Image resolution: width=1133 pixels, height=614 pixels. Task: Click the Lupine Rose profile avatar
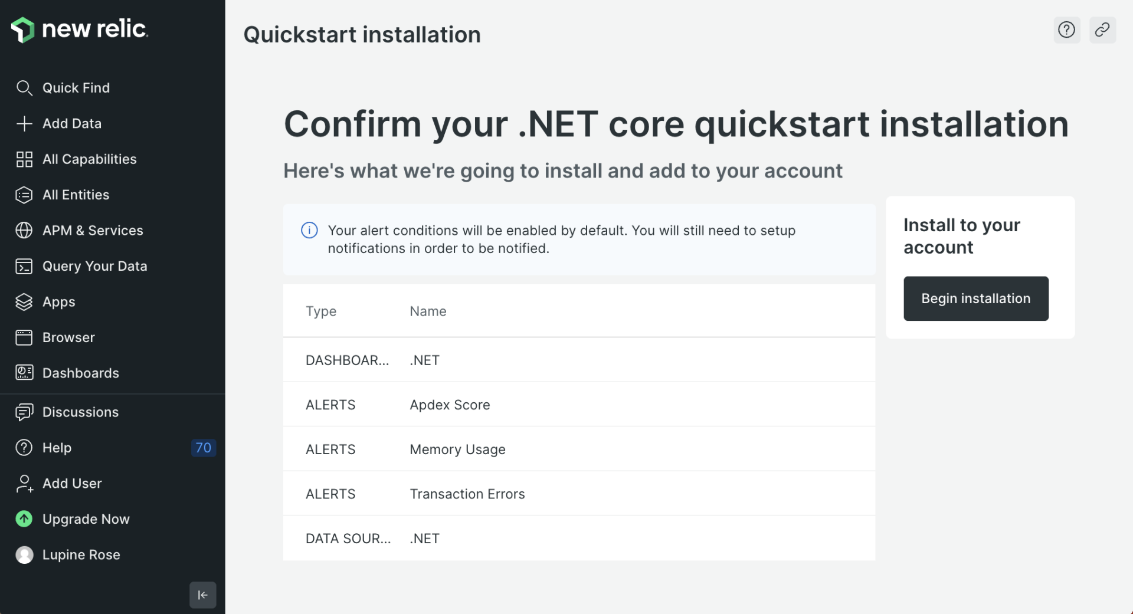tap(24, 554)
